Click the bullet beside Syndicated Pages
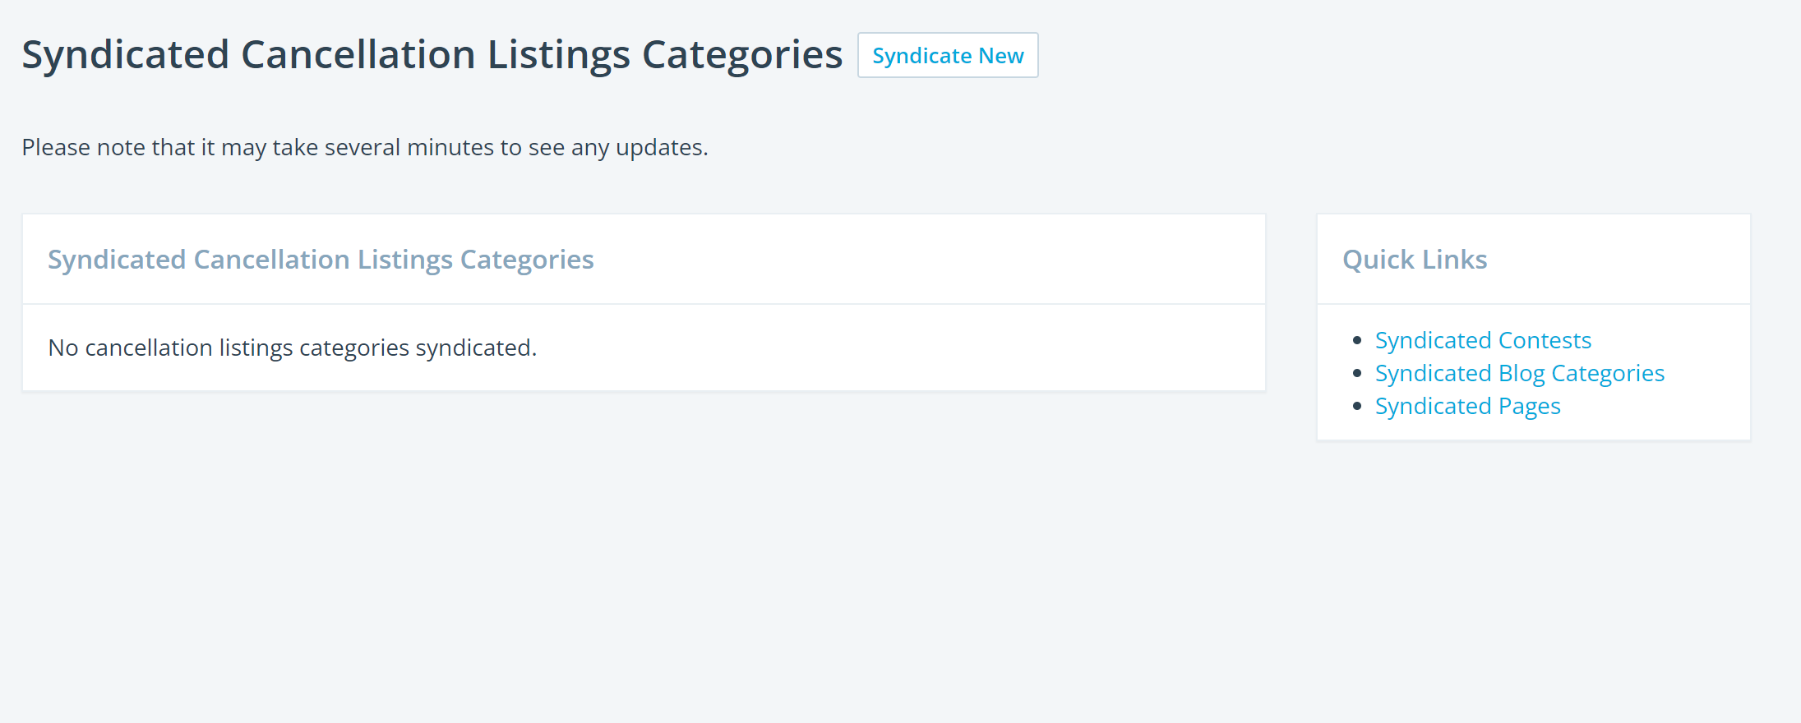1801x723 pixels. tap(1357, 406)
